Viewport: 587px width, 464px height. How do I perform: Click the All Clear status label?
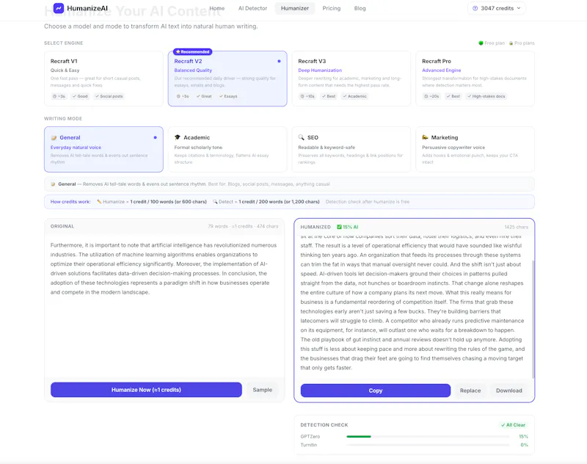click(513, 425)
